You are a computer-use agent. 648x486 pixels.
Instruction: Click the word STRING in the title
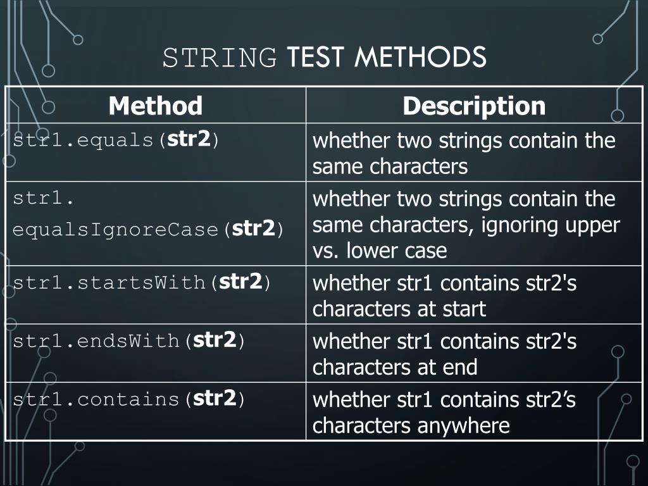tap(220, 58)
